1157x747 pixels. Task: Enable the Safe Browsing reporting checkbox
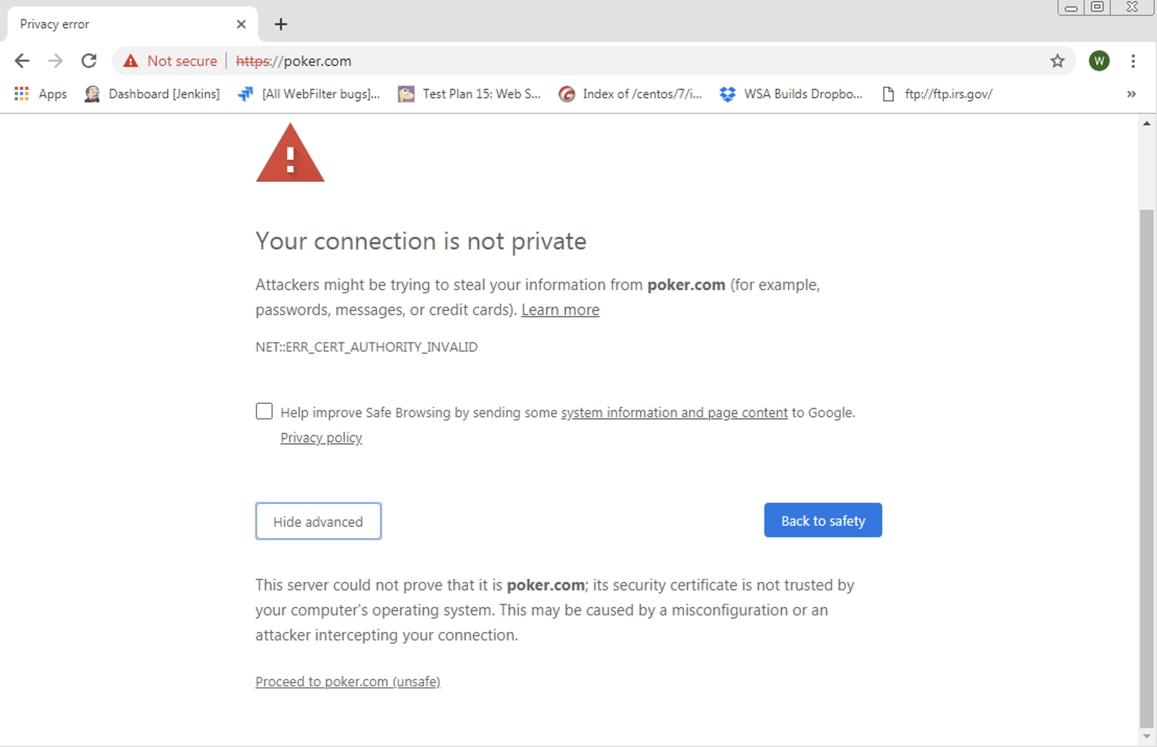tap(264, 411)
